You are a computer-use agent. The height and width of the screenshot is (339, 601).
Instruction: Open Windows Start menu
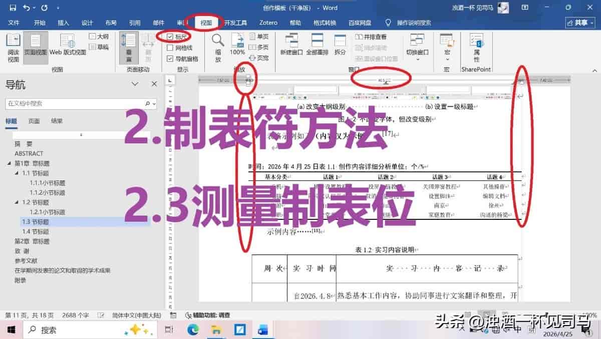[11, 330]
